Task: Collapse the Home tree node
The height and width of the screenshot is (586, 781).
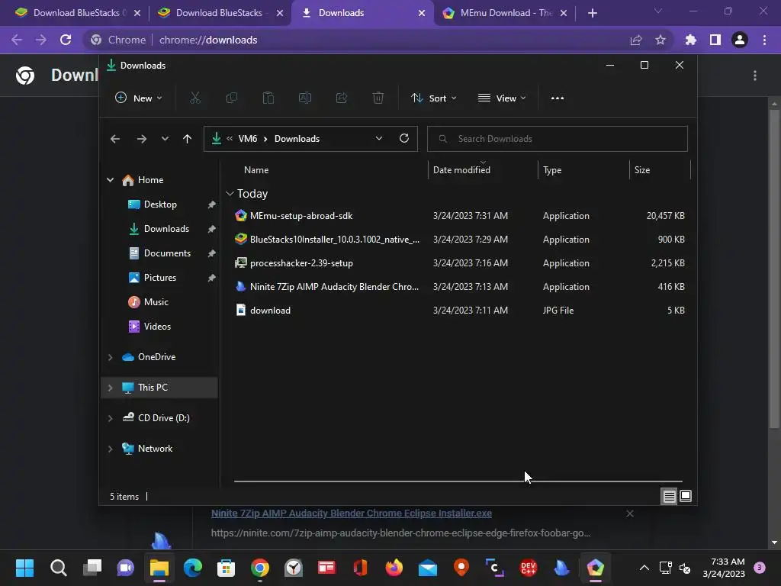Action: click(110, 180)
